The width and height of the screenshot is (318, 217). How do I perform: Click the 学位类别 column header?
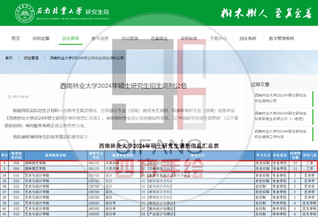click(x=280, y=155)
